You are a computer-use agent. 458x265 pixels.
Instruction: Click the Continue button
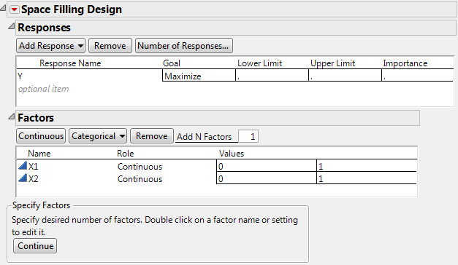pos(35,246)
